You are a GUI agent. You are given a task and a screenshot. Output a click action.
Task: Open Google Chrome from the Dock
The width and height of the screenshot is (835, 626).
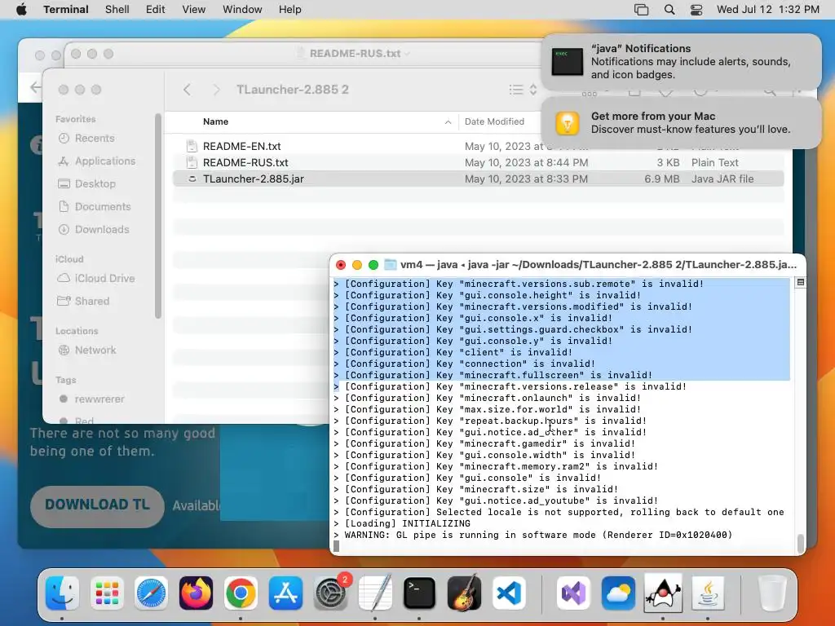[x=241, y=593]
